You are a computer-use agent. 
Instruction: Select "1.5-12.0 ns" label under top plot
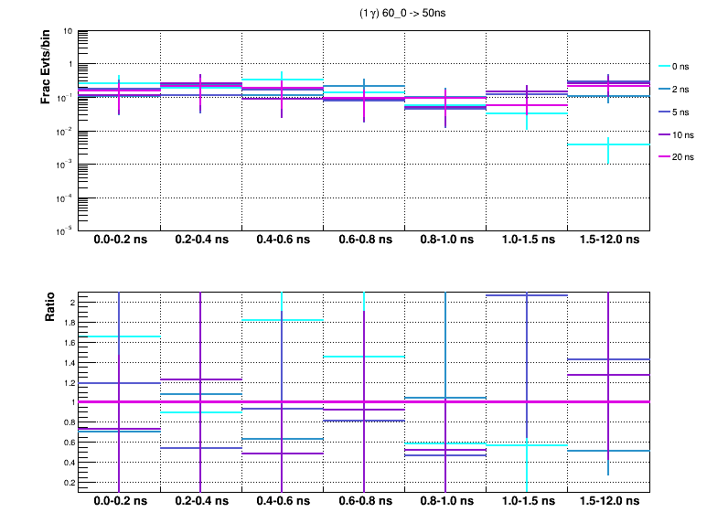coord(608,240)
